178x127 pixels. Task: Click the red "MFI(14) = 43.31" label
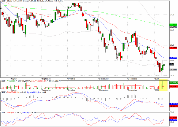coord(15,112)
